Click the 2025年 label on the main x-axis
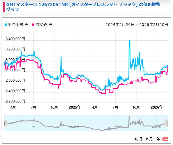 point(75,107)
